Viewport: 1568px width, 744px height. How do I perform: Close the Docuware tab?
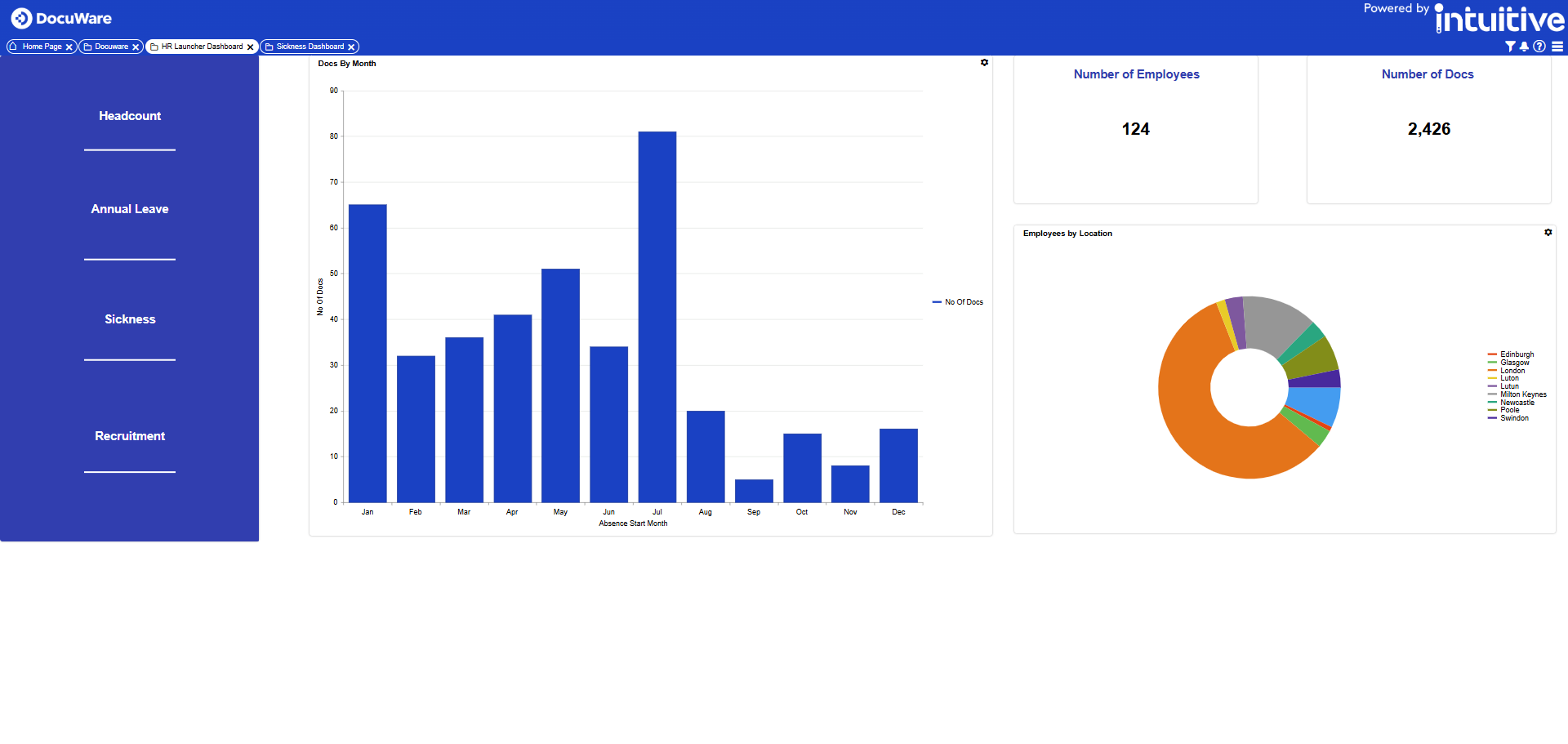click(136, 47)
